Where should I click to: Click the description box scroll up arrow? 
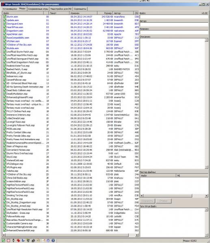[x=206, y=40]
